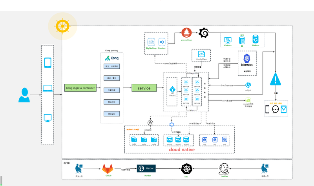Click the Prometheus flame icon
Screen dimensions: 314x186
(x=186, y=33)
